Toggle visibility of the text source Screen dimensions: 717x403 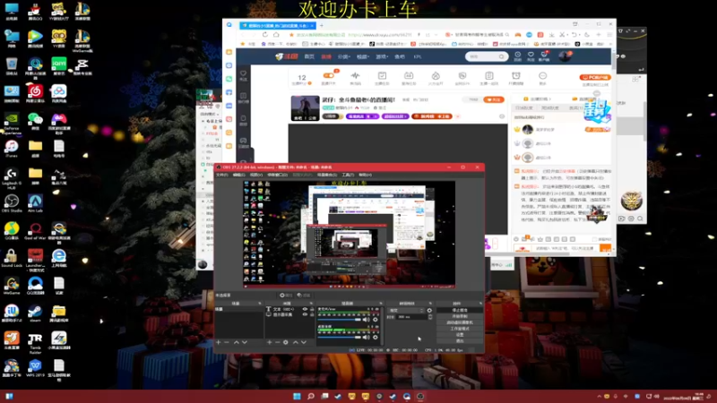pos(305,309)
